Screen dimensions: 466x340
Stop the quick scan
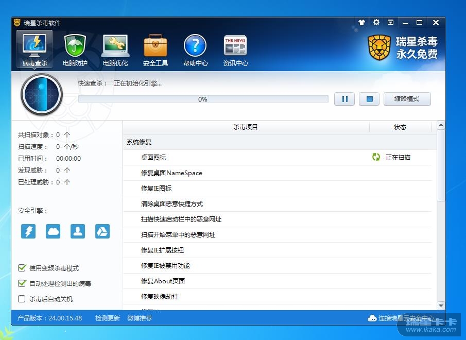tap(369, 99)
